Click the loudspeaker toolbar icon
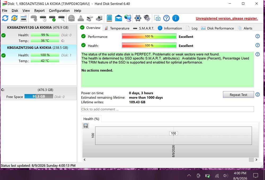 pyautogui.click(x=147, y=18)
